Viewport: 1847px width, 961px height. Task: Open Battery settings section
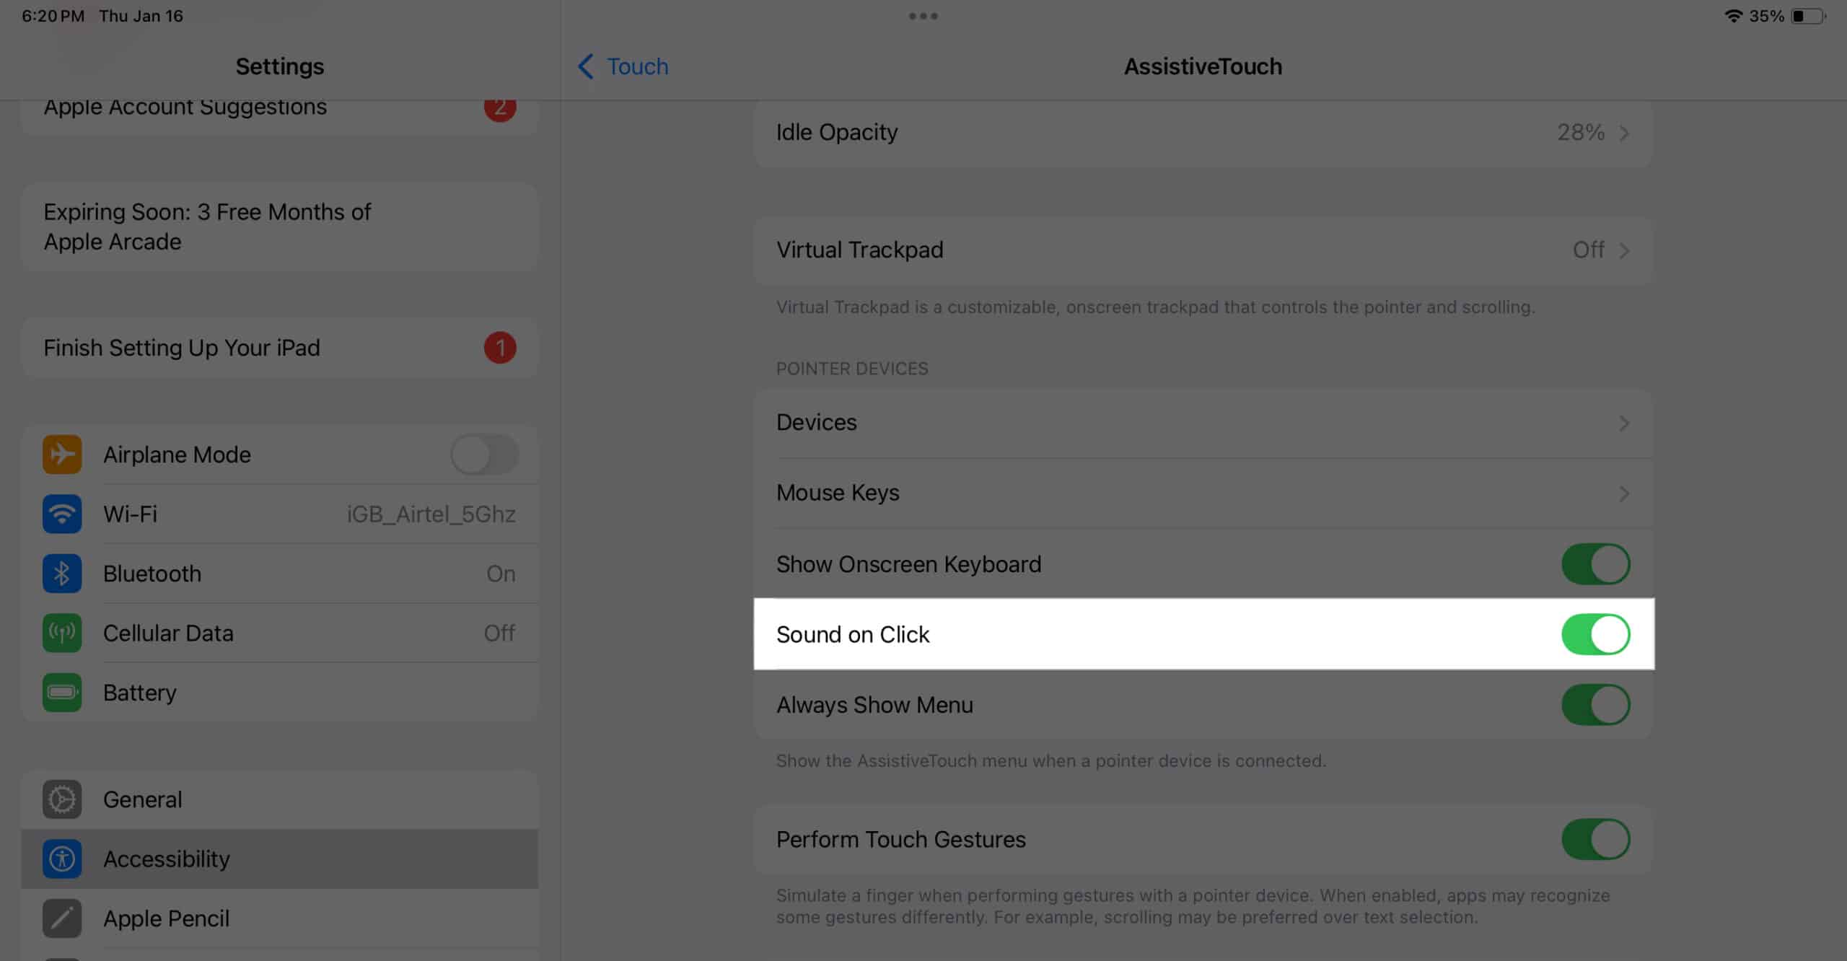(x=139, y=693)
